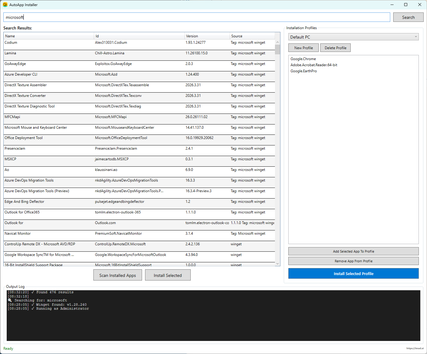Select the Azure Developer CLI row
This screenshot has height=354, width=427.
[139, 77]
